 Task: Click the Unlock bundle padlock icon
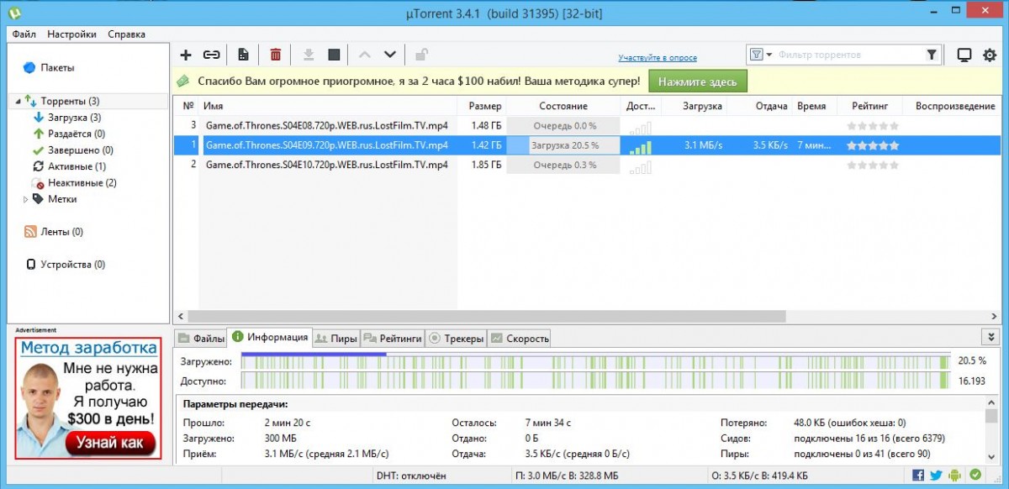pos(421,55)
